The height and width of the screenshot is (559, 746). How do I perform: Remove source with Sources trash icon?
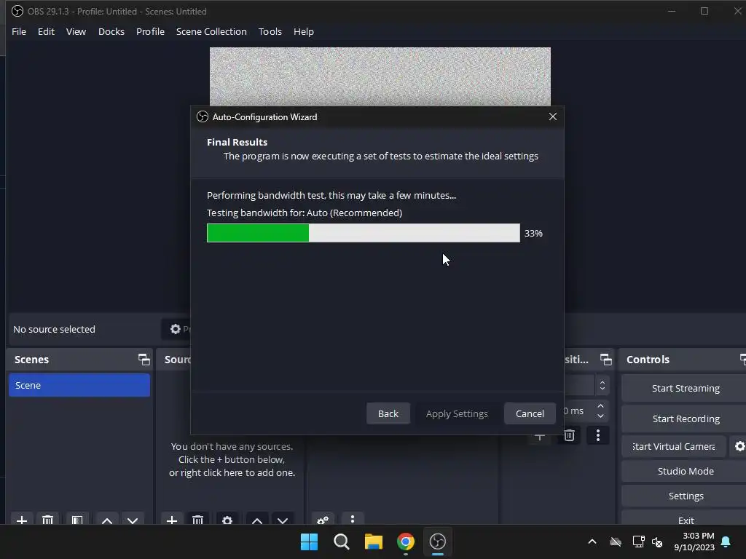pyautogui.click(x=198, y=520)
